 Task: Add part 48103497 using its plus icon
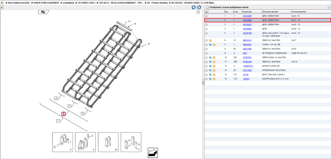coord(207,16)
